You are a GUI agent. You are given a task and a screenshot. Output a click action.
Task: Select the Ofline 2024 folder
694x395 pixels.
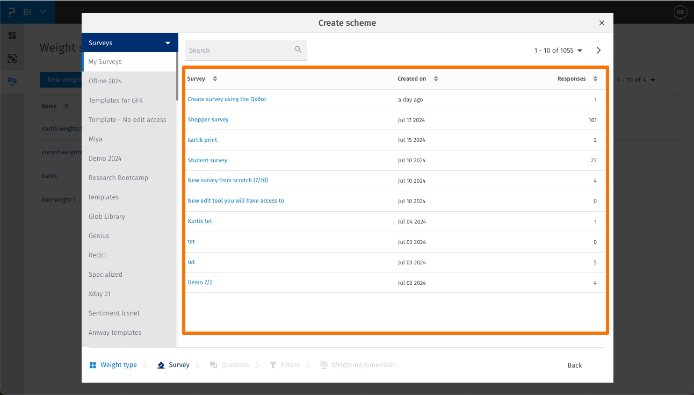click(x=129, y=81)
